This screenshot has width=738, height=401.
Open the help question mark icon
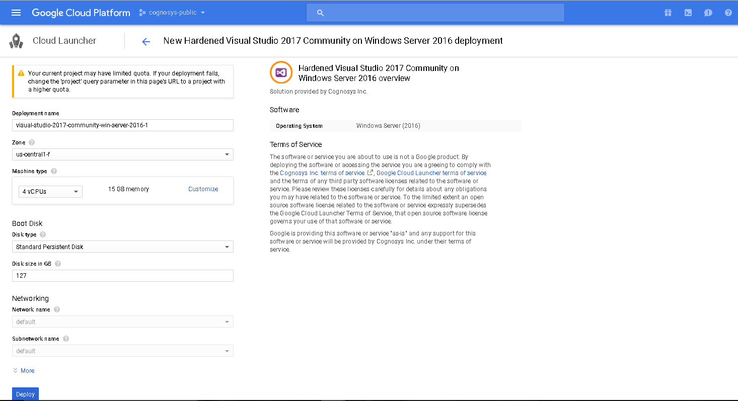click(x=728, y=13)
